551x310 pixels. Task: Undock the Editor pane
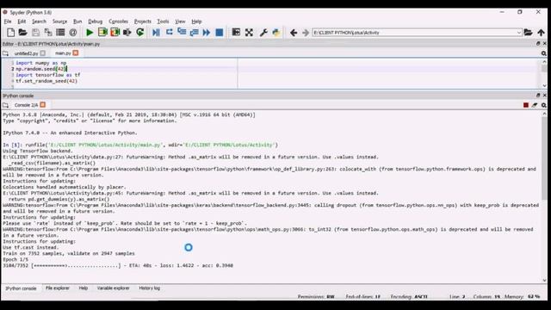[538, 44]
